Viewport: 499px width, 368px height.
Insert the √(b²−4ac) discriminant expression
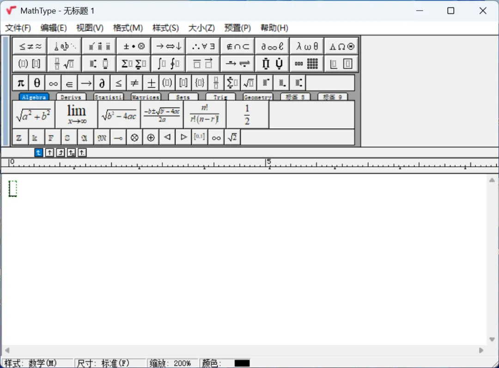(x=119, y=115)
